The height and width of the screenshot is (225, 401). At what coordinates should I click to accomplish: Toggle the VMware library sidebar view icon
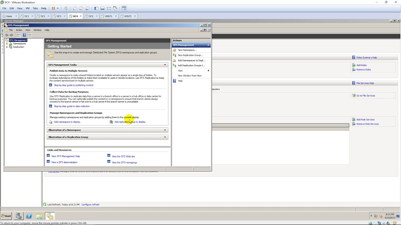pyautogui.click(x=96, y=8)
